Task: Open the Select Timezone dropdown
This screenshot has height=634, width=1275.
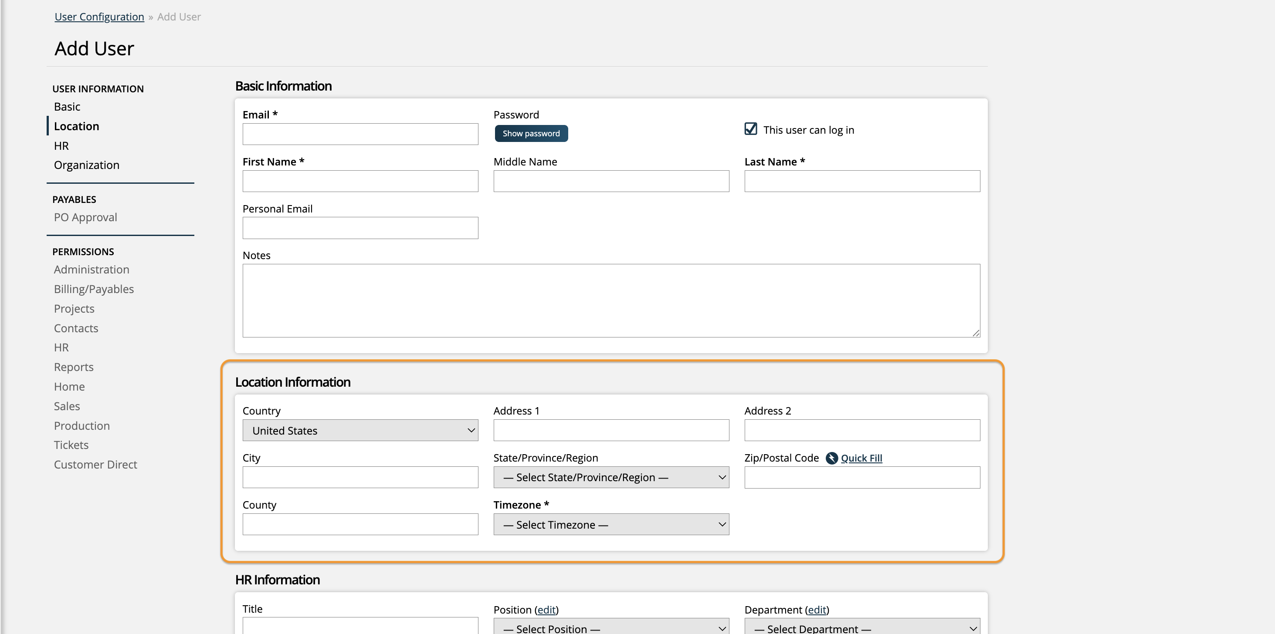Action: click(611, 524)
